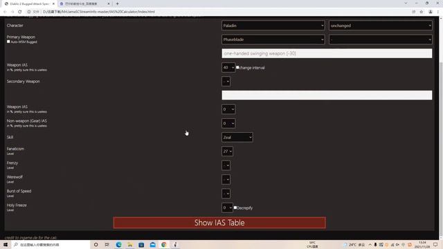Open Task View on the taskbar
The height and width of the screenshot is (249, 443).
(107, 244)
